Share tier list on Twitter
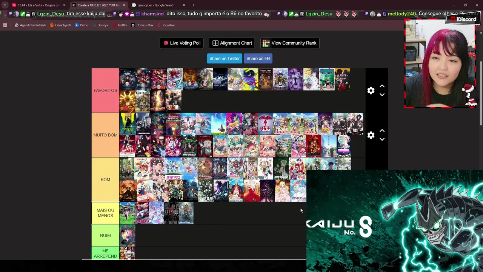The height and width of the screenshot is (272, 483). point(225,59)
